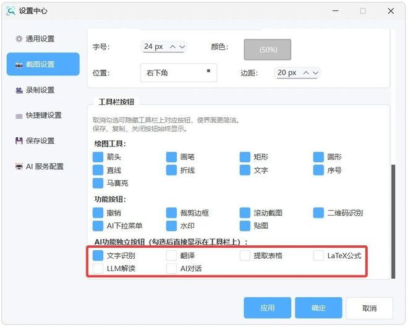Uncheck the 水印 function
Screen dimensions: 408x328
171,226
